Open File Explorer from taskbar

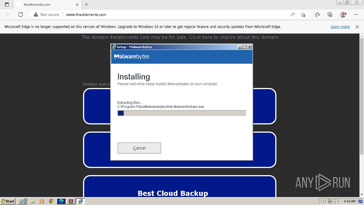pyautogui.click(x=32, y=201)
